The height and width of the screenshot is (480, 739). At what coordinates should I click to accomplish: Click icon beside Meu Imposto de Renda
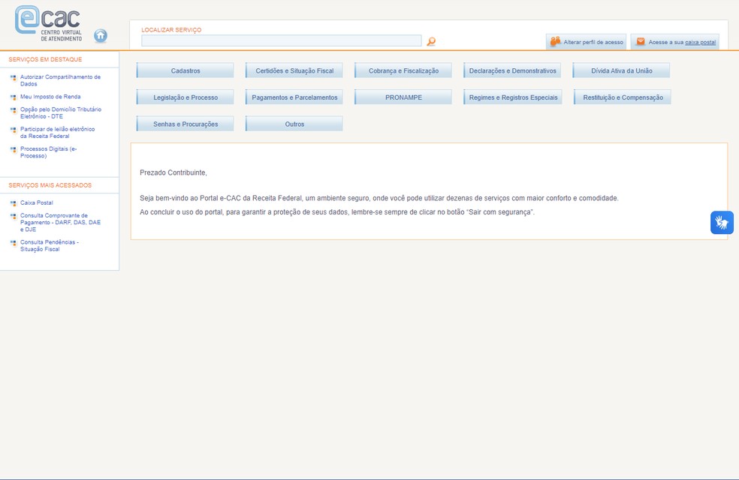tap(14, 97)
